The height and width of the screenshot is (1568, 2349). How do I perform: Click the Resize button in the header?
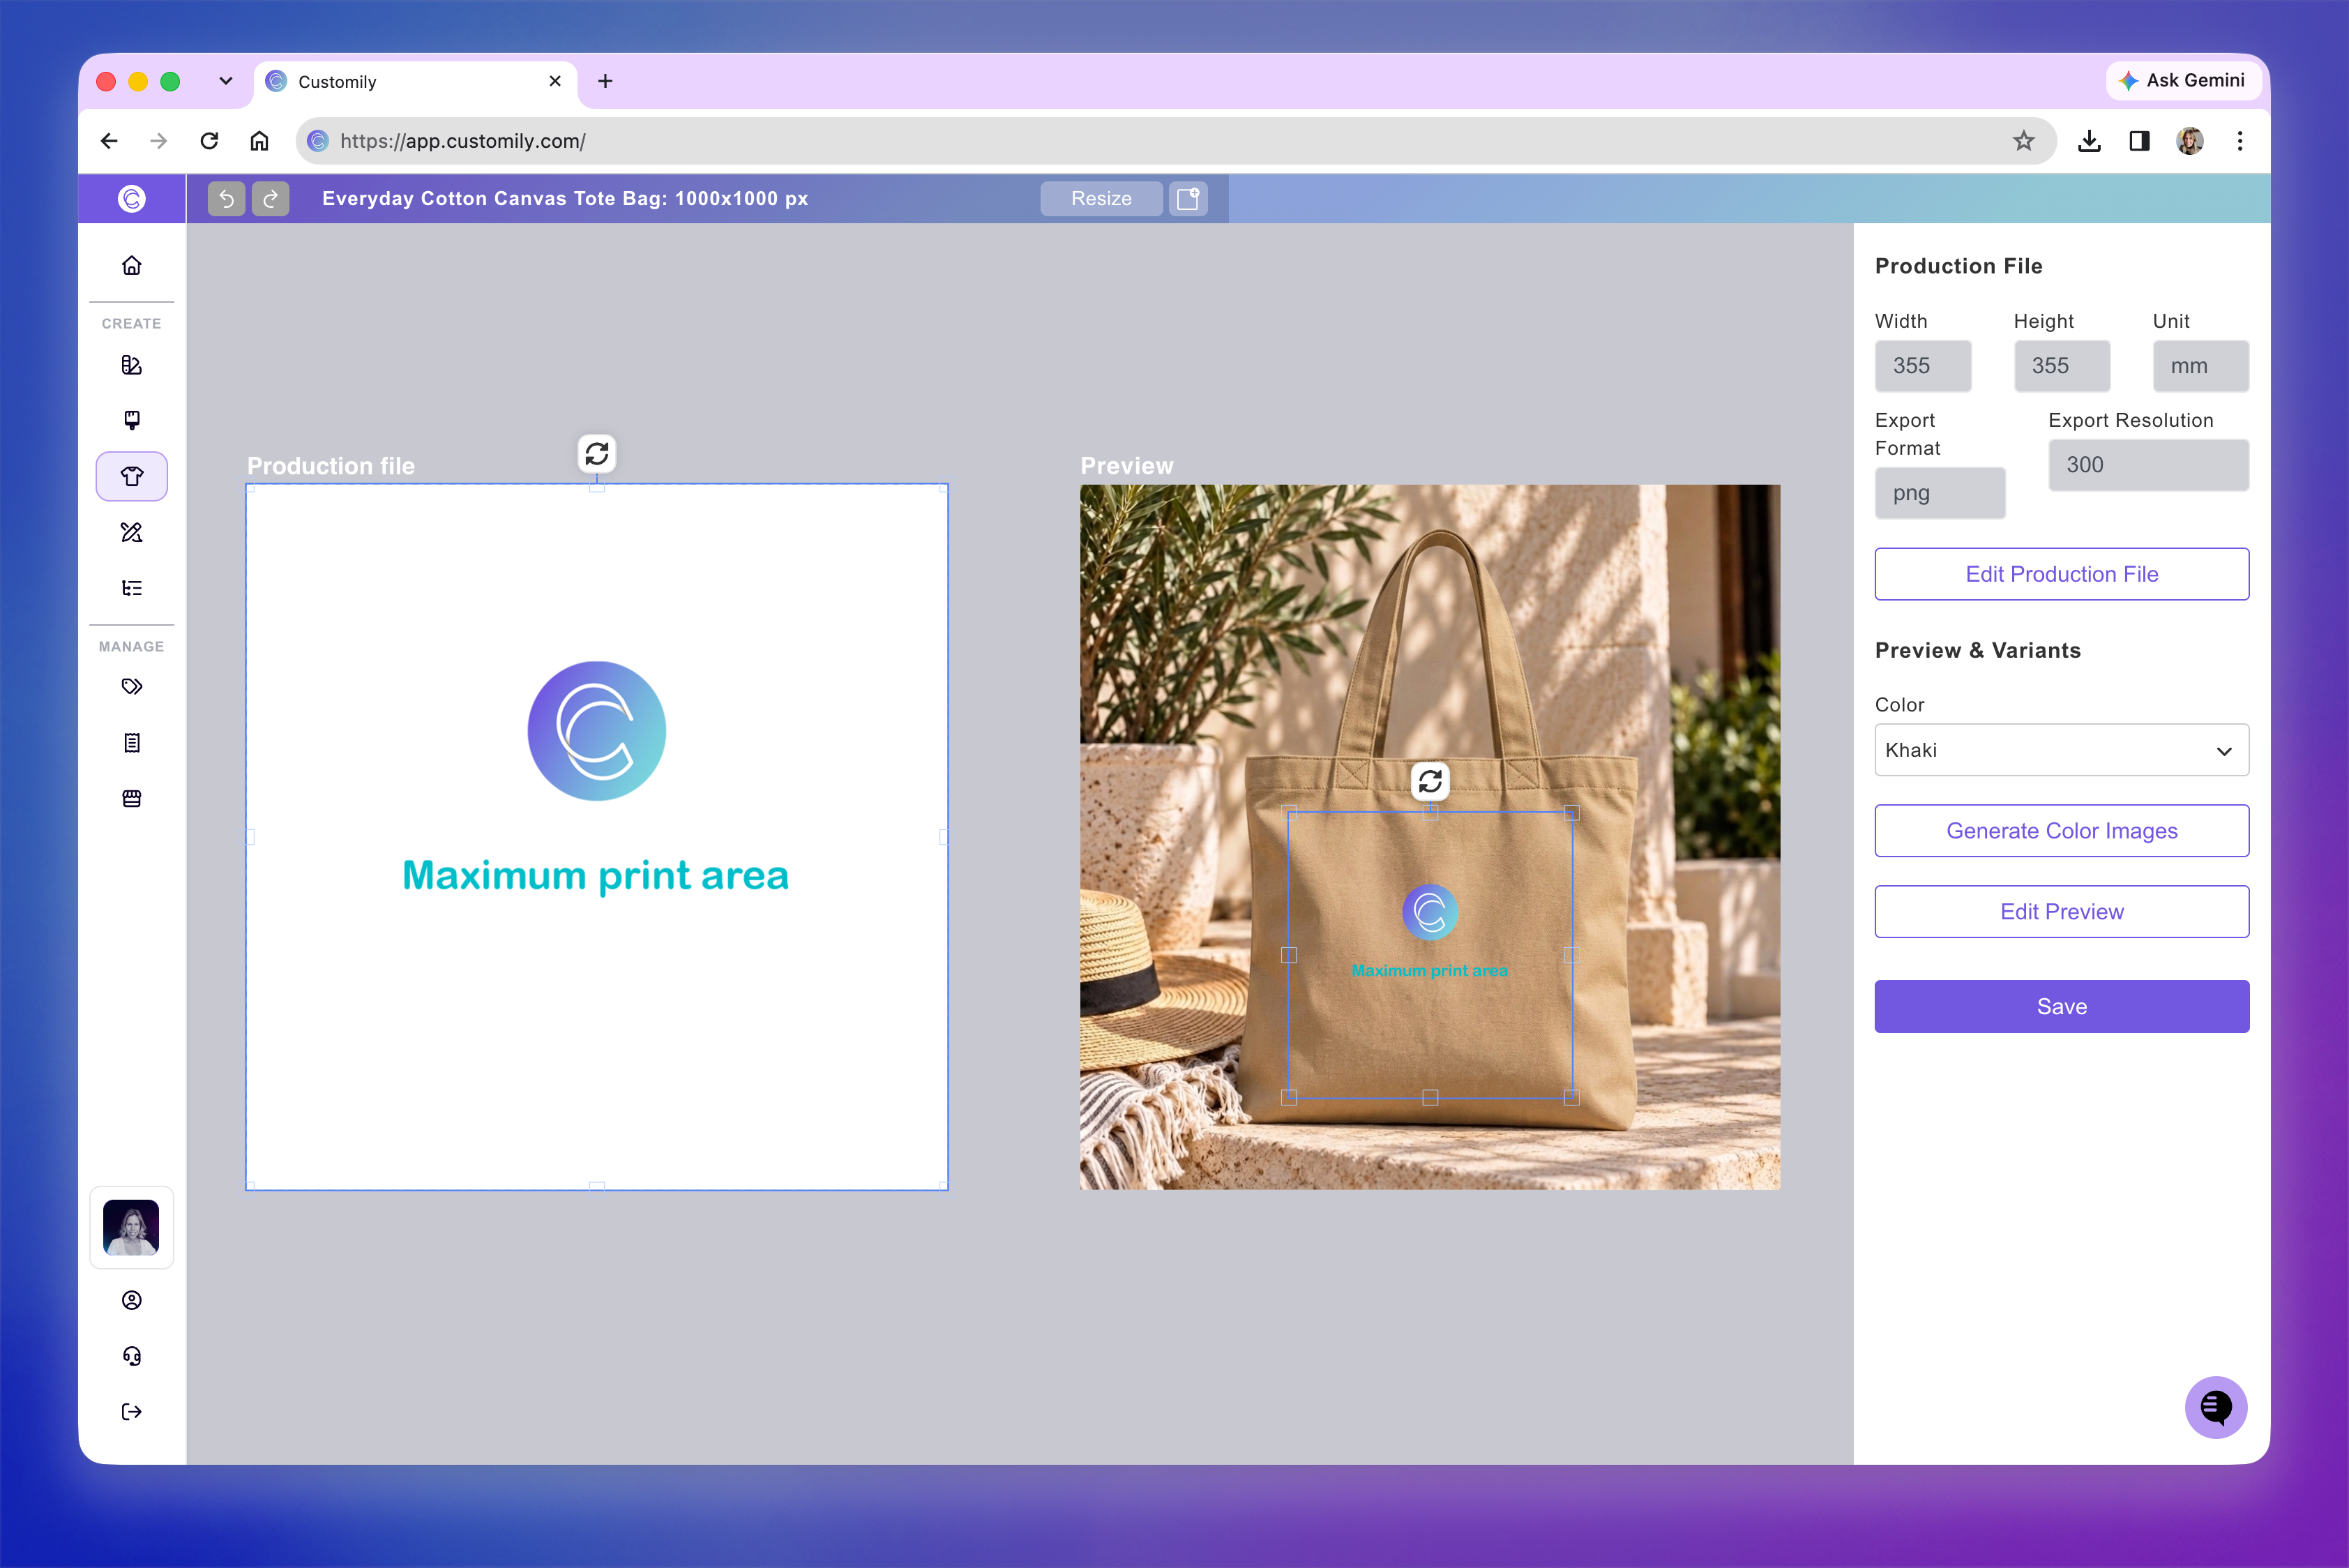tap(1101, 198)
